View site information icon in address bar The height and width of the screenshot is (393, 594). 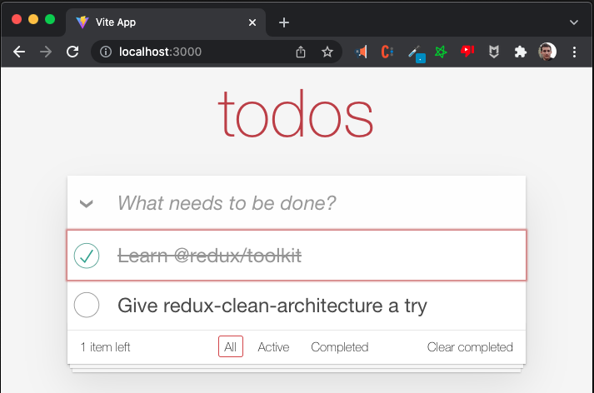[106, 52]
